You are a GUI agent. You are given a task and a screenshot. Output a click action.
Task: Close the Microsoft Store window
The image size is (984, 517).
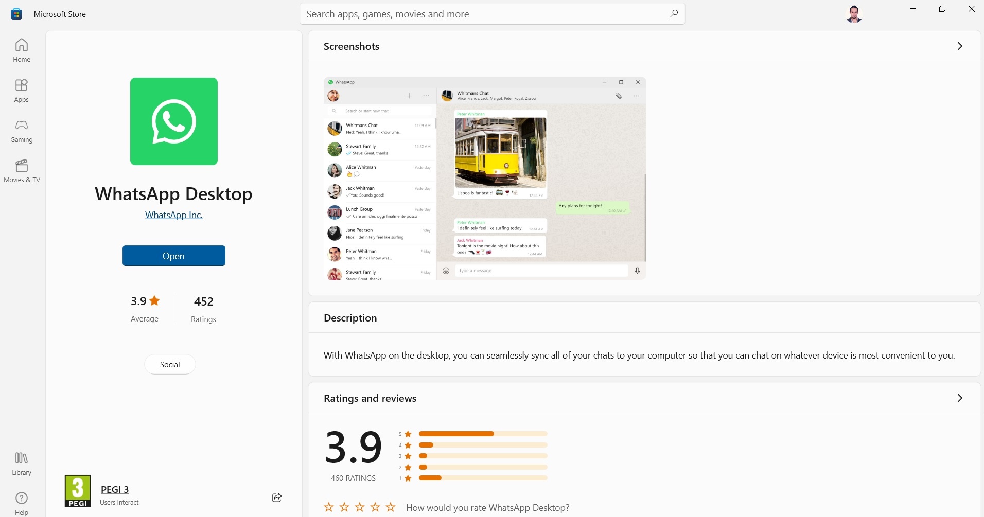click(972, 9)
